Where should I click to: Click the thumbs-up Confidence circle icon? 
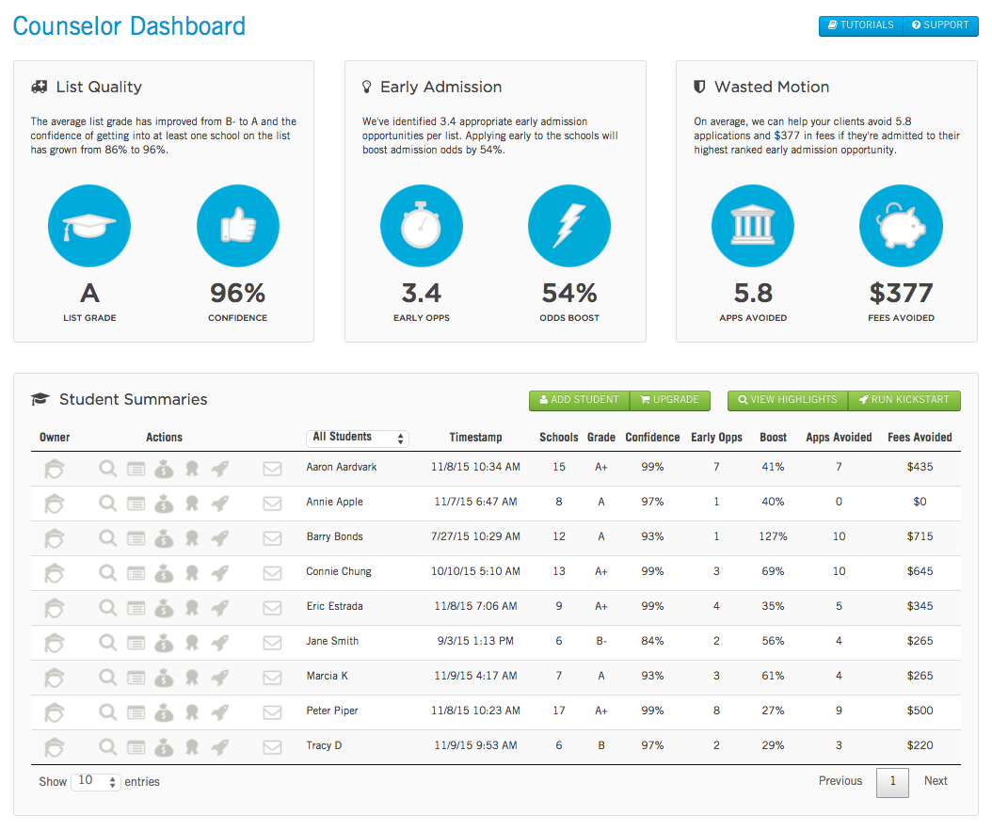coord(238,226)
